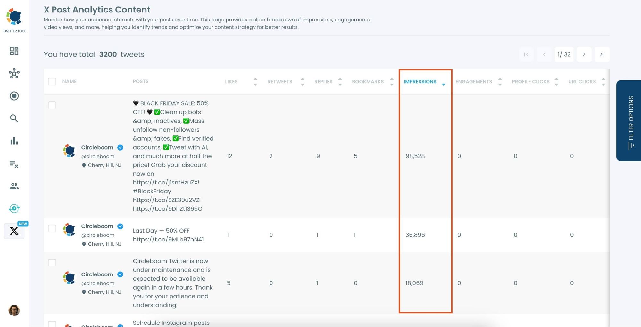Click location pin in maintenance tweet row
Viewport: 641px width, 327px height.
84,292
